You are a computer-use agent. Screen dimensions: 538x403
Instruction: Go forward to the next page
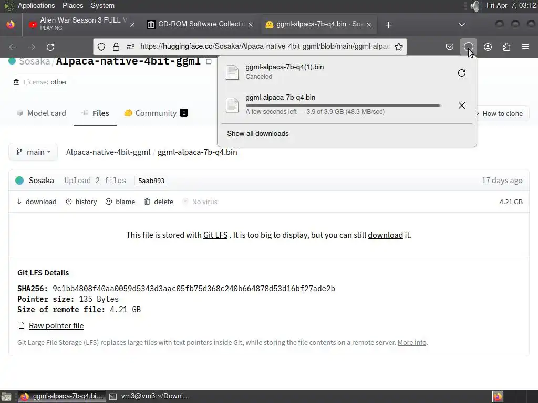point(32,47)
